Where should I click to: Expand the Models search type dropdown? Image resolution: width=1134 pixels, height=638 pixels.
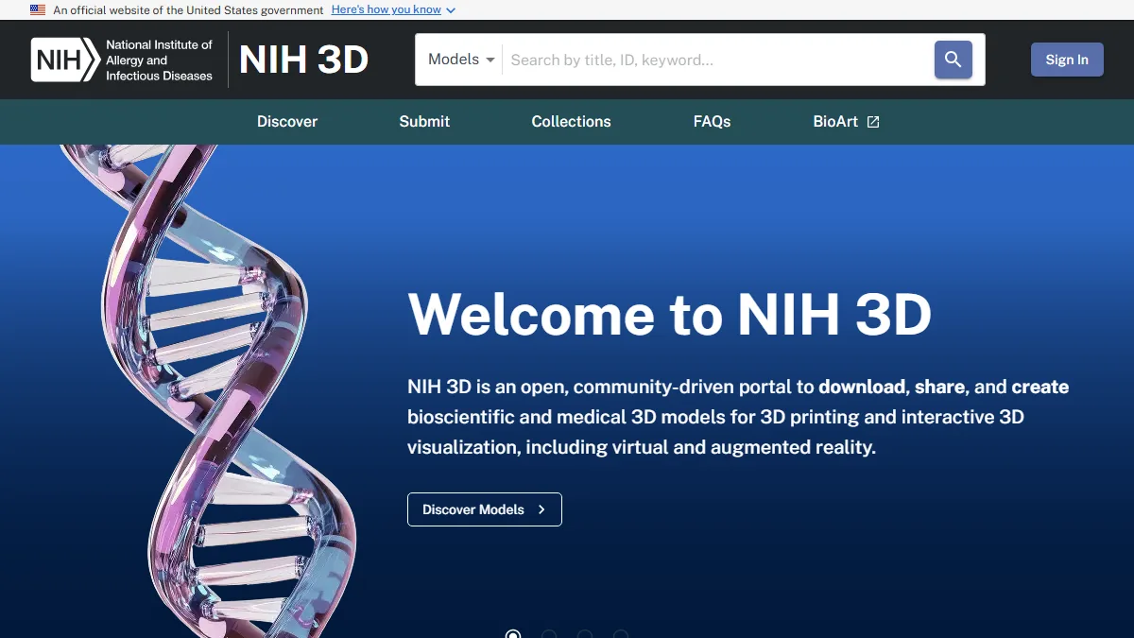tap(461, 60)
